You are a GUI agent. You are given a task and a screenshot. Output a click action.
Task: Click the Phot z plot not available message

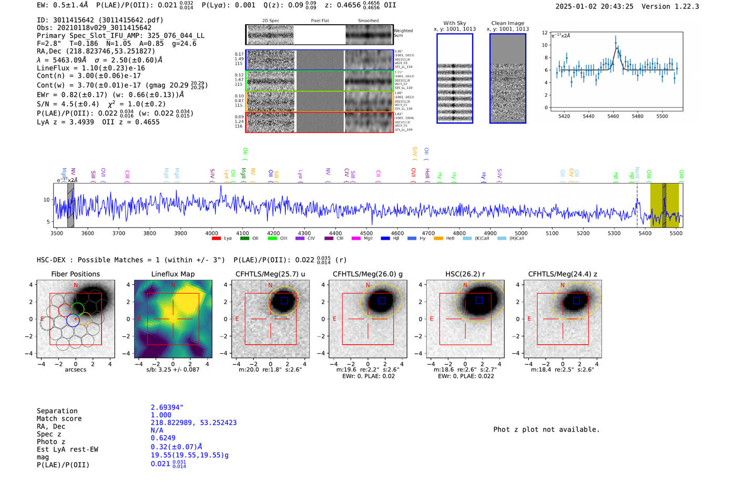tap(546, 430)
